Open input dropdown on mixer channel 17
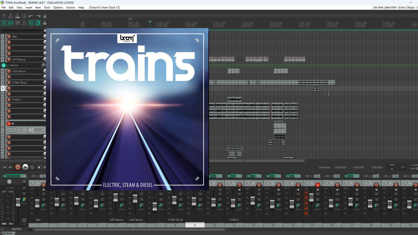This screenshot has width=418, height=235. pyautogui.click(x=348, y=183)
